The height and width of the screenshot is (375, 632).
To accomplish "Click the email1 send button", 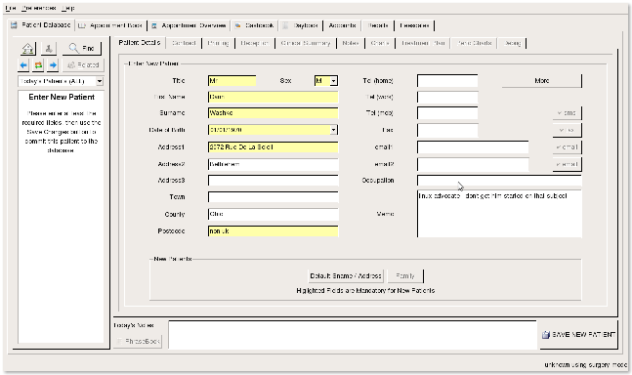I will click(567, 147).
